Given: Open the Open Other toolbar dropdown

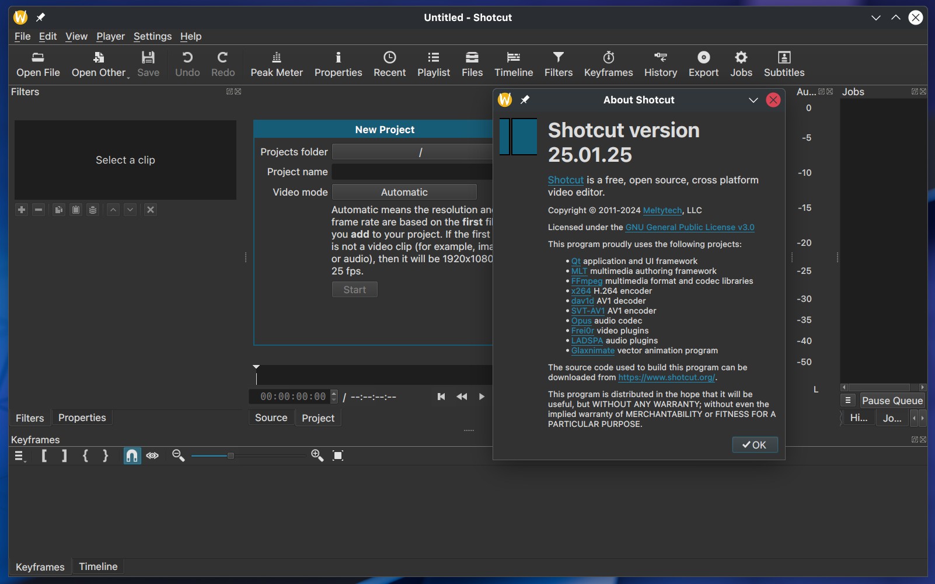Looking at the screenshot, I should (100, 64).
